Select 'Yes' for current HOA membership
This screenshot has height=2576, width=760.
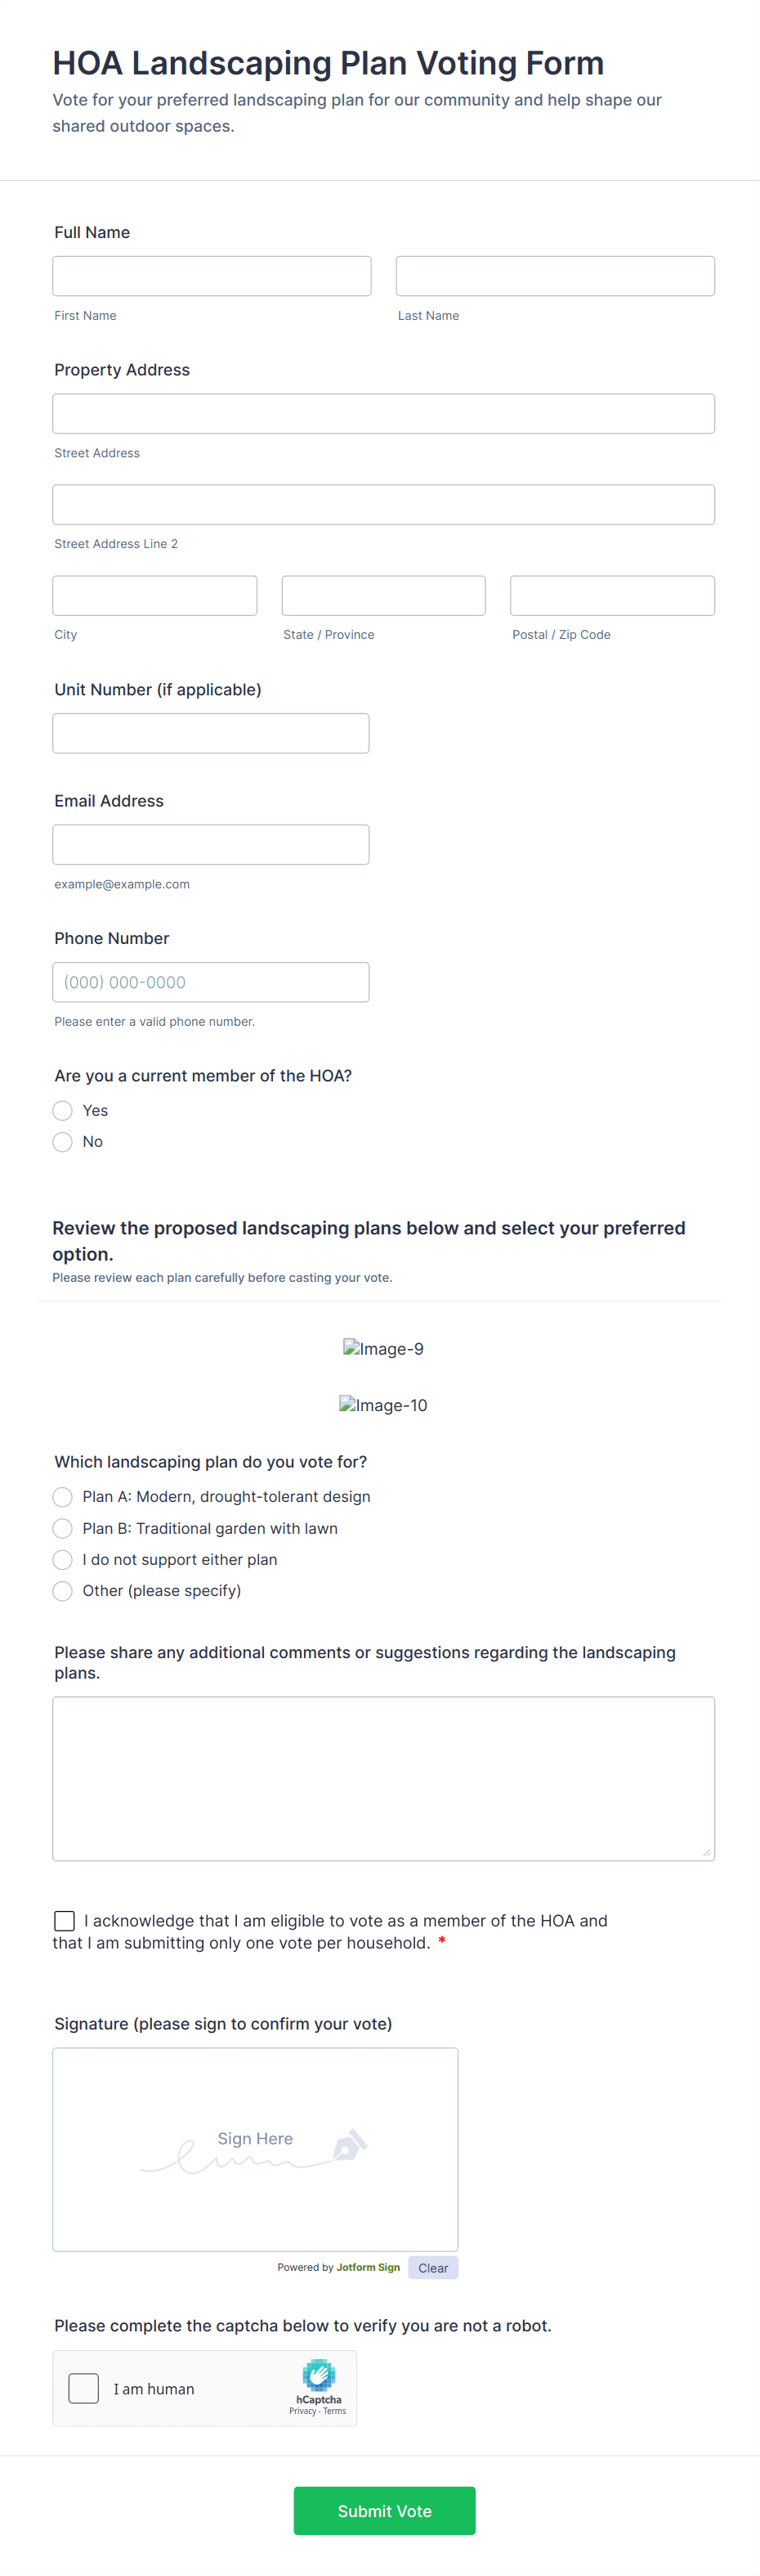pos(62,1111)
